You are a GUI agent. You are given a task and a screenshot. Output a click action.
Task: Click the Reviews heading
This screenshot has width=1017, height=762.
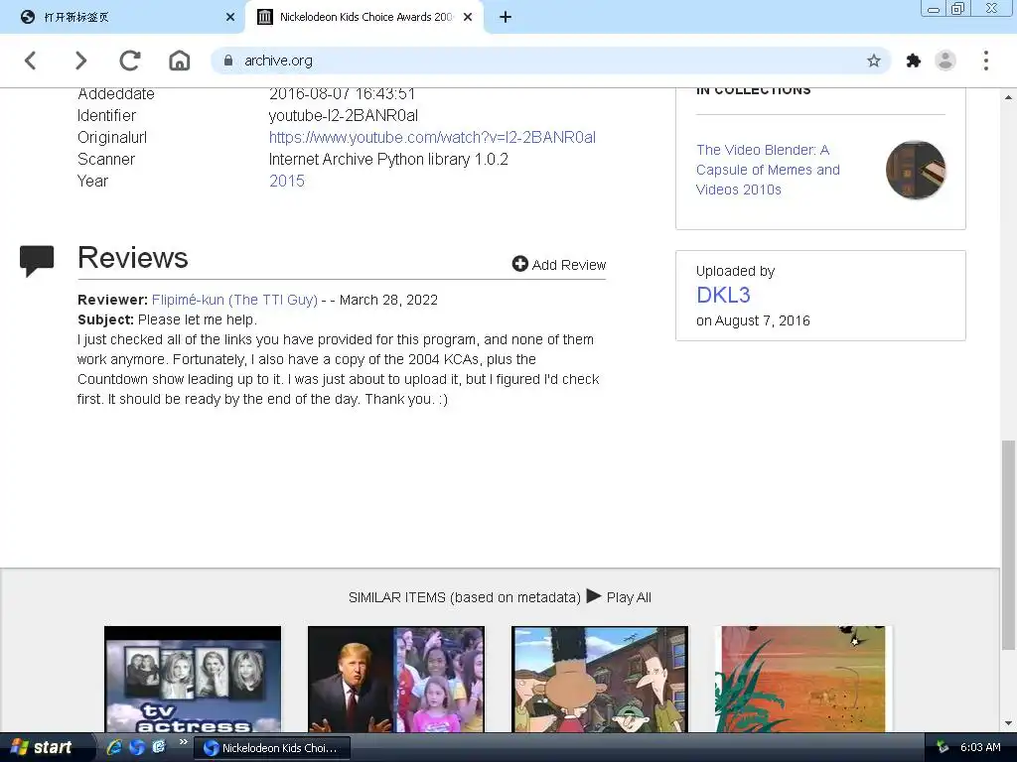[133, 258]
